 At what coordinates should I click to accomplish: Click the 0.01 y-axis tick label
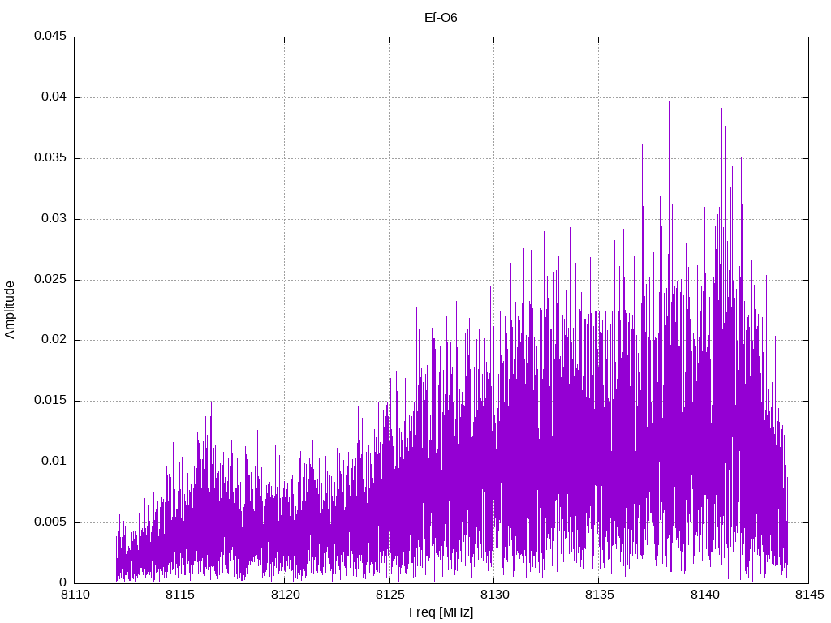click(54, 461)
